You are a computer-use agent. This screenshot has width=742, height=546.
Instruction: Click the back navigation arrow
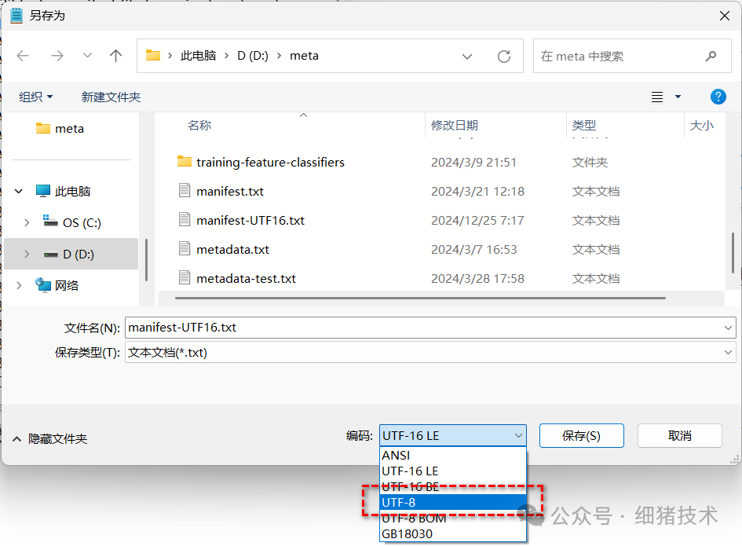[x=23, y=55]
